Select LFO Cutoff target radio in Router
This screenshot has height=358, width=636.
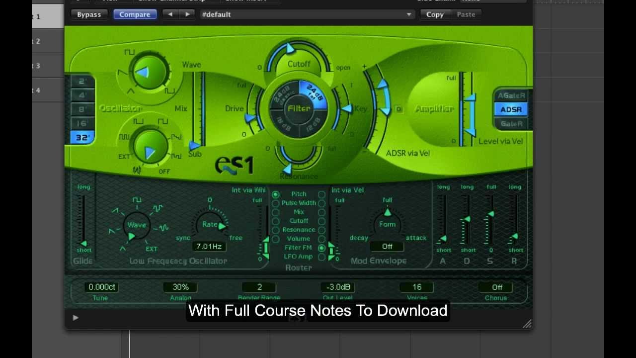275,221
